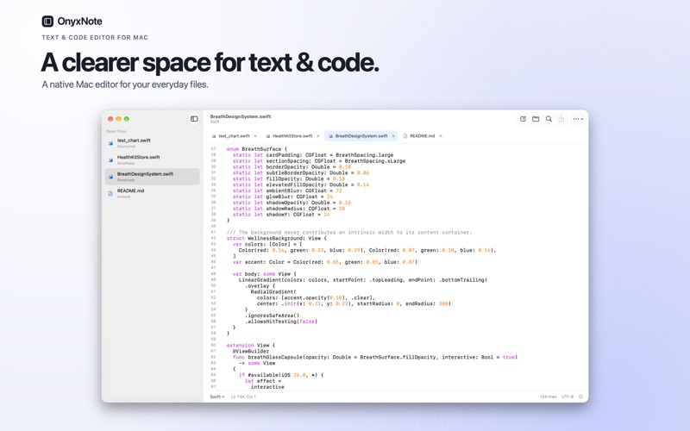Close the test_chart.swift tab
Viewport: 690px width, 431px height.
point(255,136)
